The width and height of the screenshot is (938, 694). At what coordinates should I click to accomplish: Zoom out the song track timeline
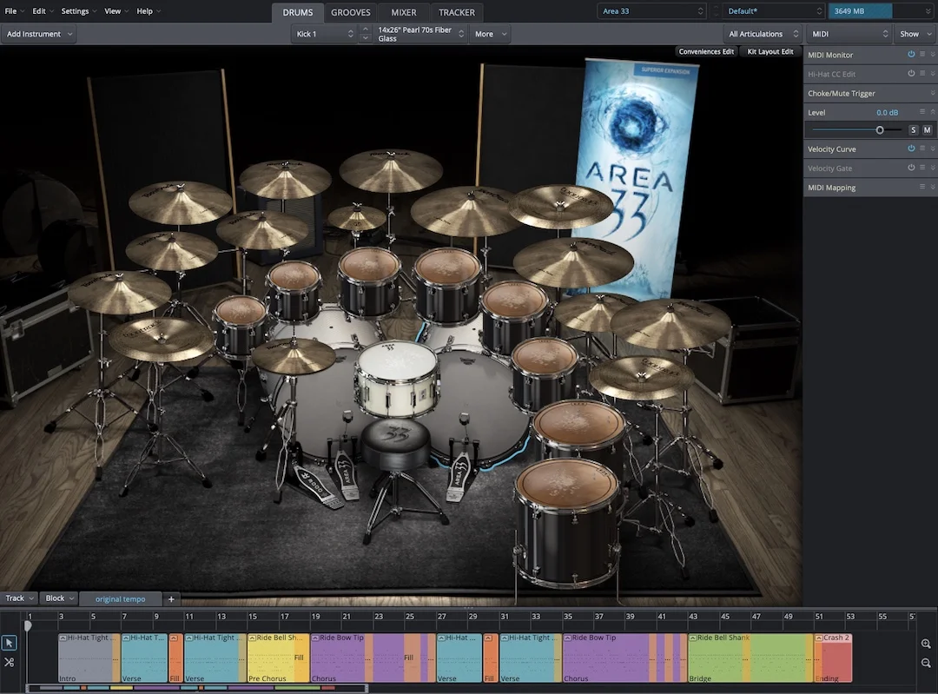point(926,663)
